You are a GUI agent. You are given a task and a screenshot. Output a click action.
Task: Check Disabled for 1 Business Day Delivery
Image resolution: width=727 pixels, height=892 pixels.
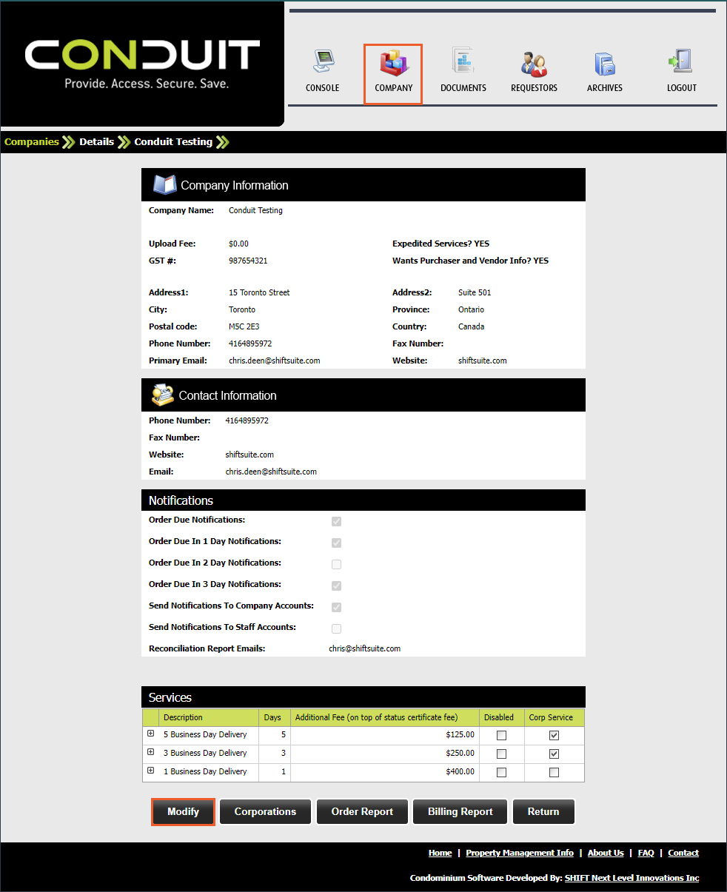(x=502, y=773)
